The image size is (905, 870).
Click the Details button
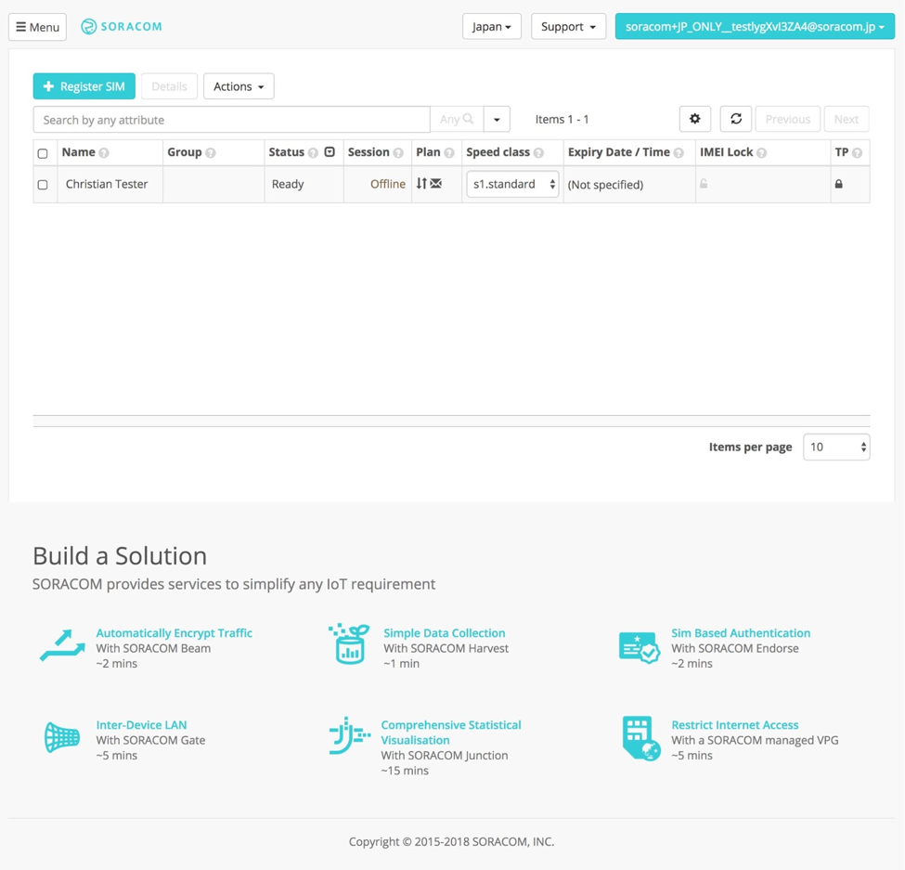[x=169, y=86]
